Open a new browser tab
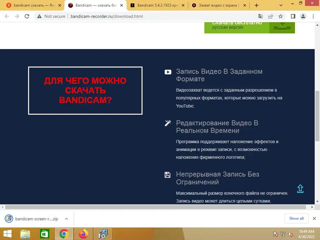 (x=257, y=5)
